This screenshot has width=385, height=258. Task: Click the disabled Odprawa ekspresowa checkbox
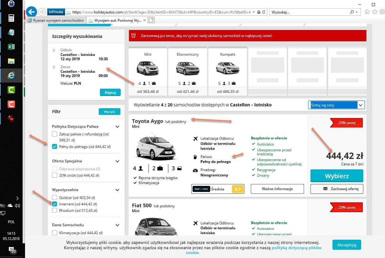(55, 169)
